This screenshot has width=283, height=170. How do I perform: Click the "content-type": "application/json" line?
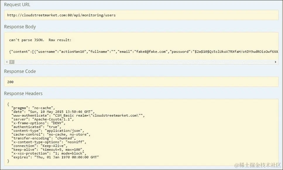point(48,131)
